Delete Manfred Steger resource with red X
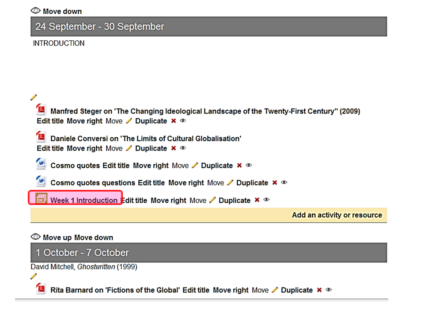424x318 pixels. [174, 121]
